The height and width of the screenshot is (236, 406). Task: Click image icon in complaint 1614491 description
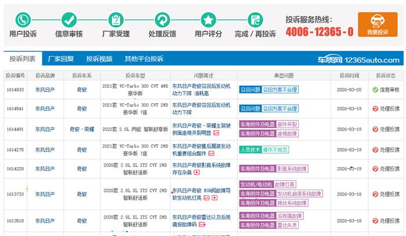coord(216,133)
